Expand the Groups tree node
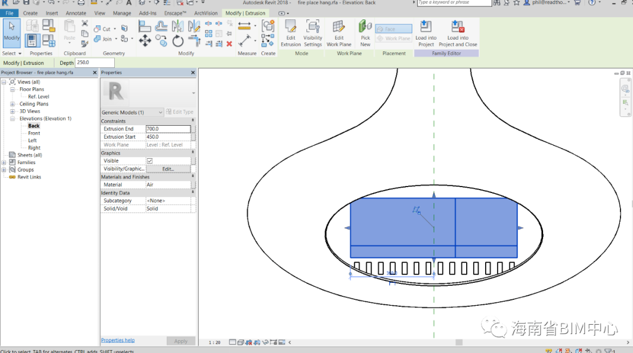 4,169
